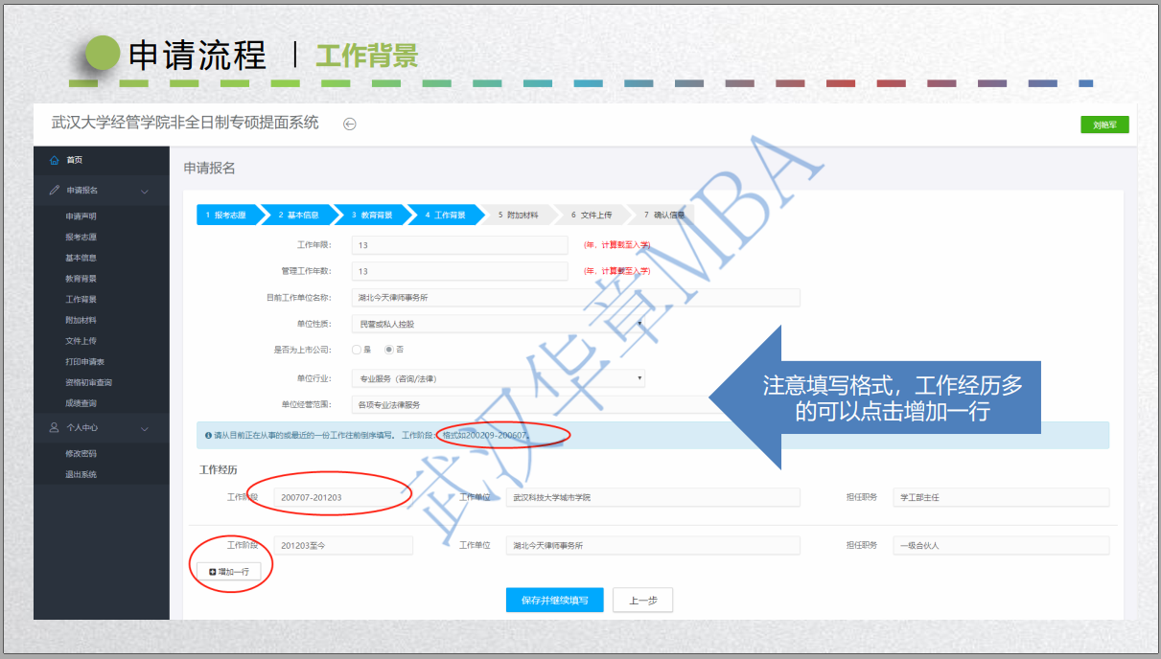Viewport: 1161px width, 659px height.
Task: Click the 工作单位 field showing 湖北今天律师事务所
Action: (653, 545)
